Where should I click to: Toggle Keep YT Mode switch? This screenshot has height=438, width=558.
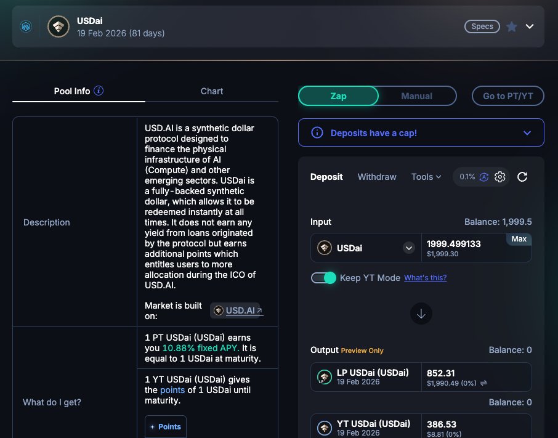pyautogui.click(x=323, y=278)
